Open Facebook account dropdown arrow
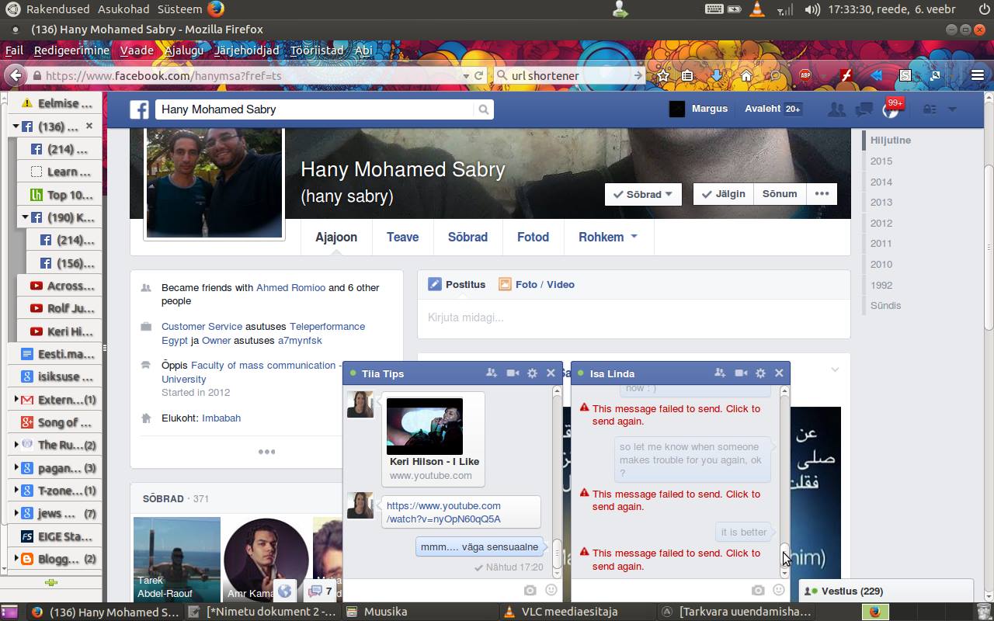This screenshot has height=621, width=994. point(952,109)
